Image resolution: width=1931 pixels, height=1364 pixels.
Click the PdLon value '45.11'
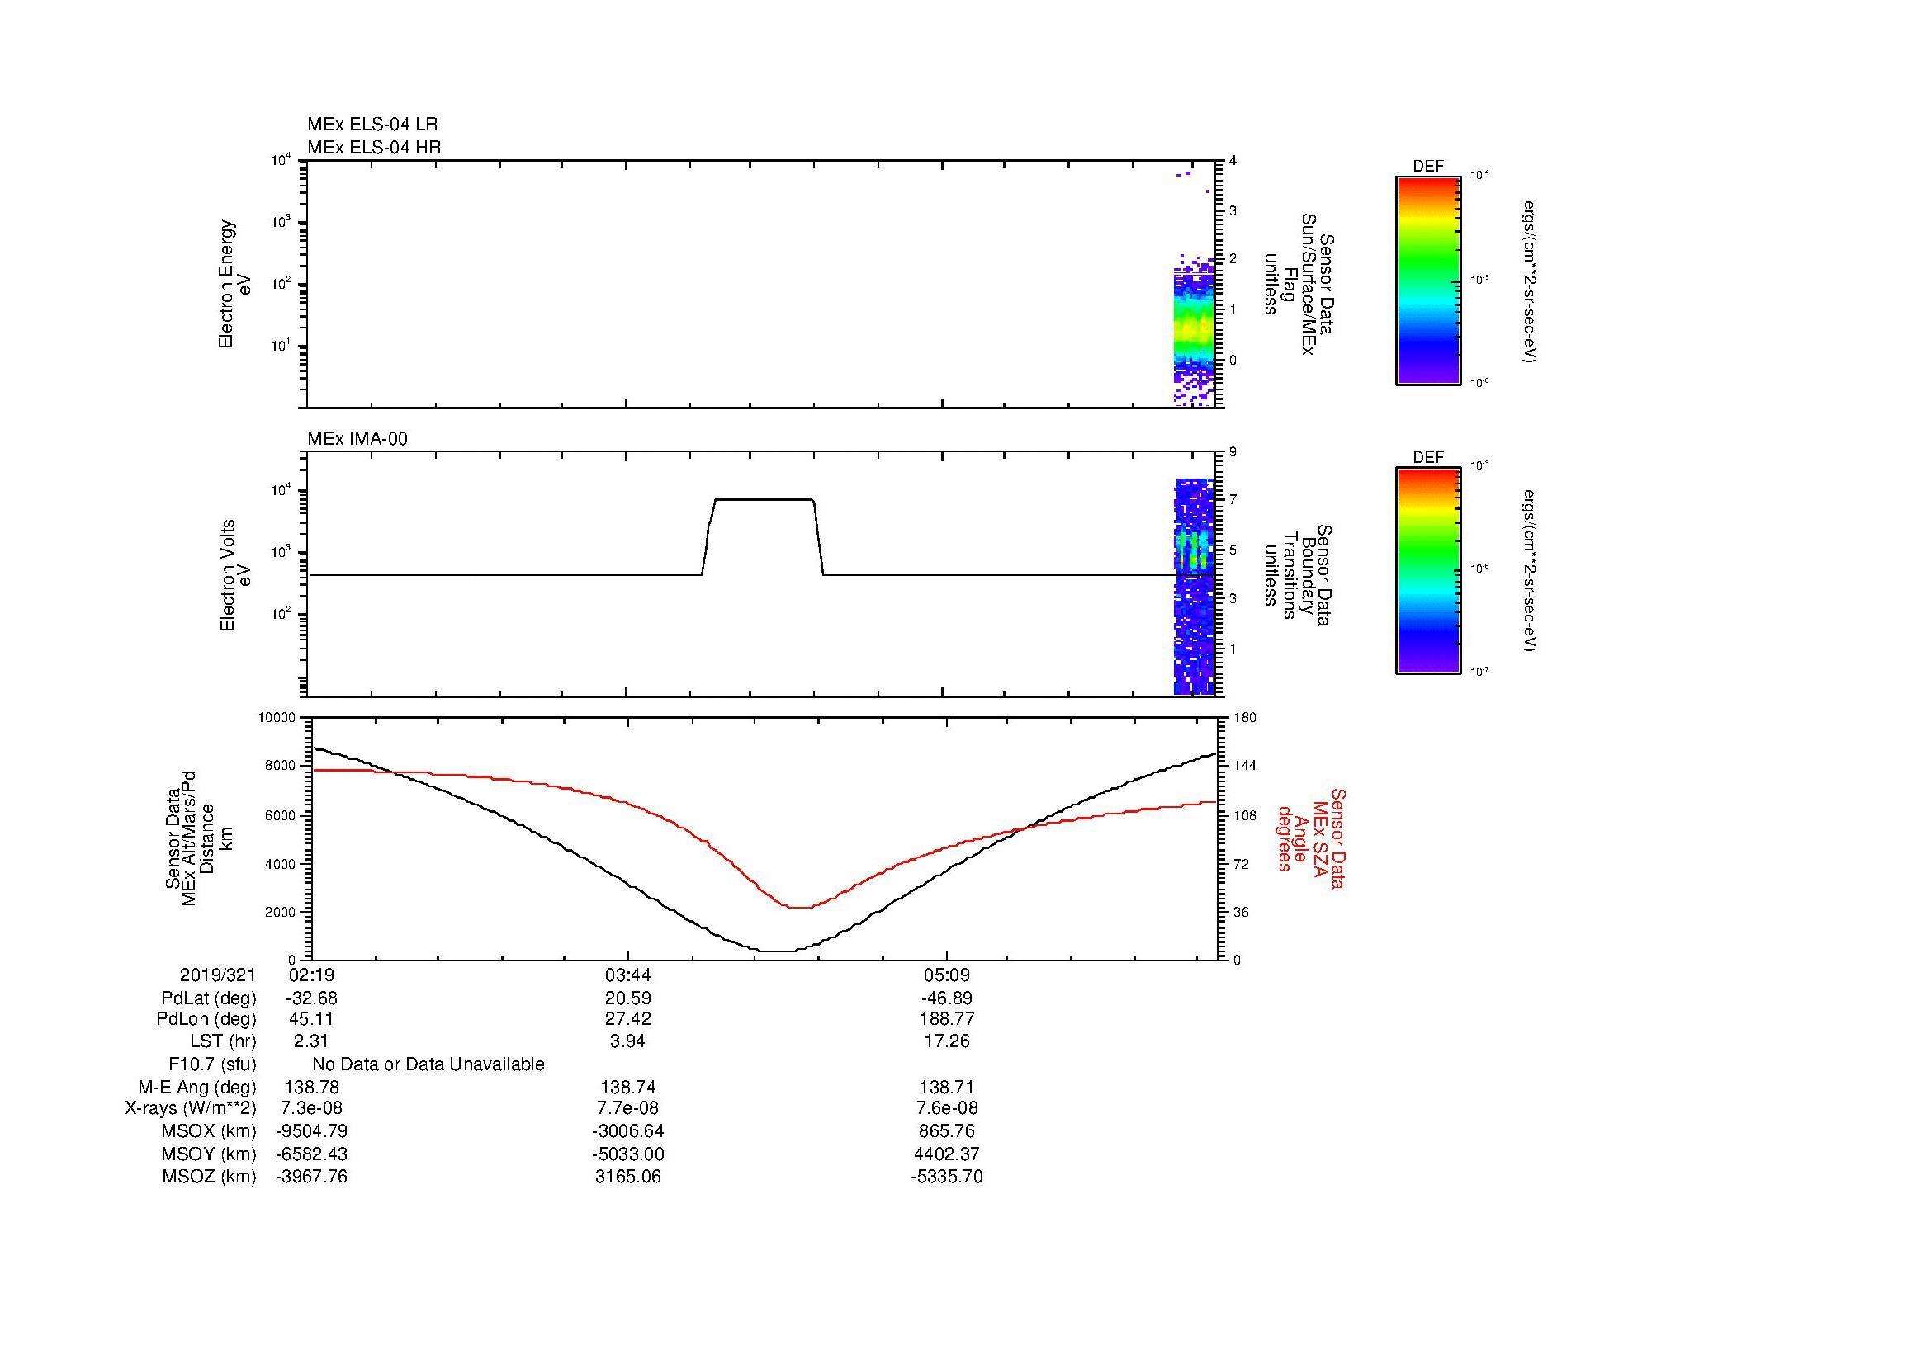311,1019
